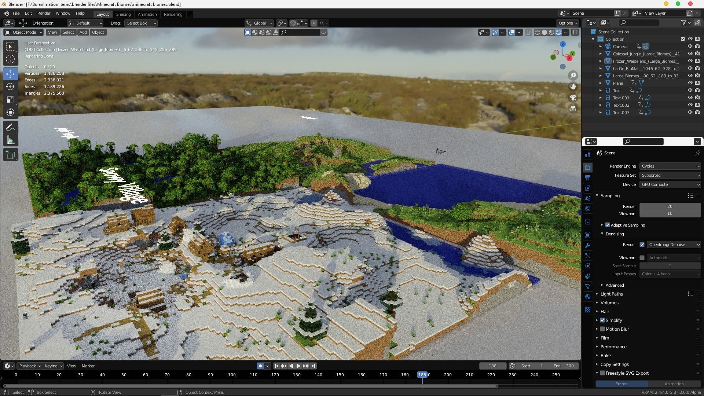Uncheck the Adaptive Sampling checkbox
The width and height of the screenshot is (704, 396).
(x=608, y=225)
